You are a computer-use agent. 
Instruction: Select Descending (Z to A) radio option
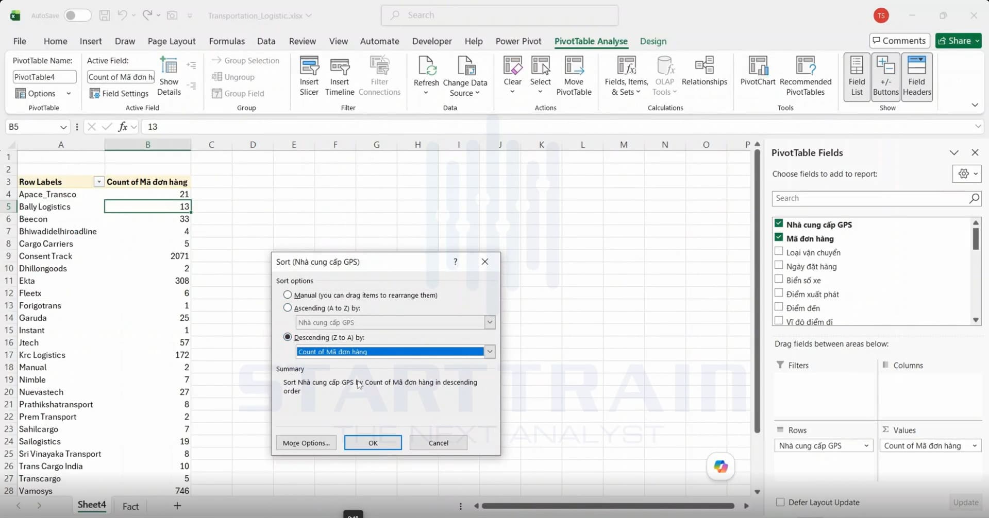288,337
